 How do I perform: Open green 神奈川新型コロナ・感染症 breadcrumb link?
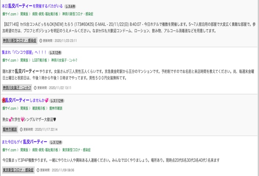(x=78, y=14)
